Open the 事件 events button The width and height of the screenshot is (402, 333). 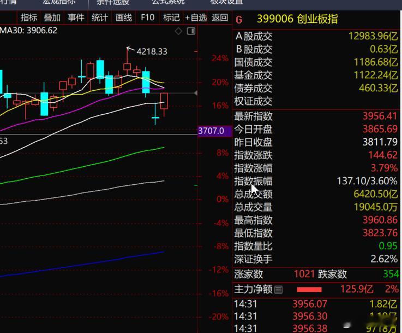pyautogui.click(x=76, y=17)
